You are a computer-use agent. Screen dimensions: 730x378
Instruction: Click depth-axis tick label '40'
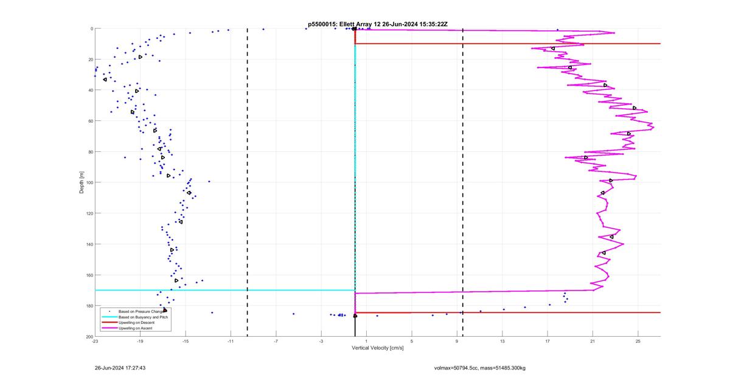(90, 90)
